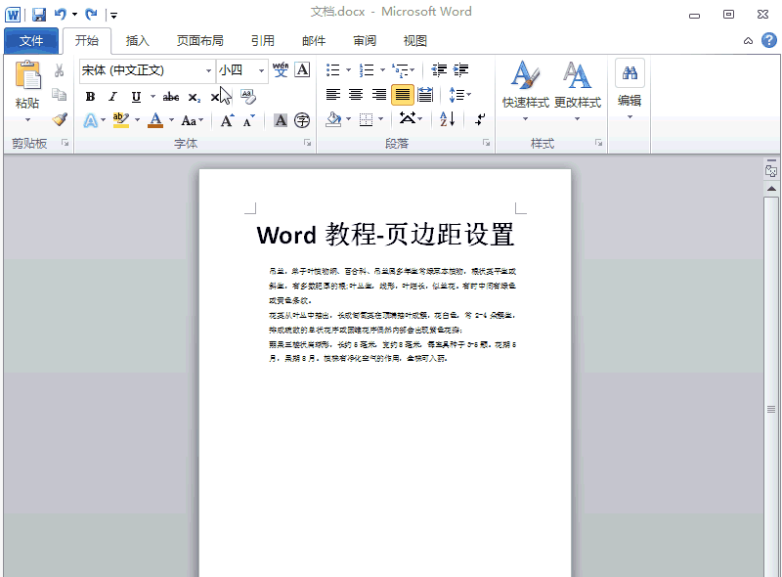Viewport: 782px width, 577px height.
Task: Click the 更改样式 button
Action: coord(577,86)
